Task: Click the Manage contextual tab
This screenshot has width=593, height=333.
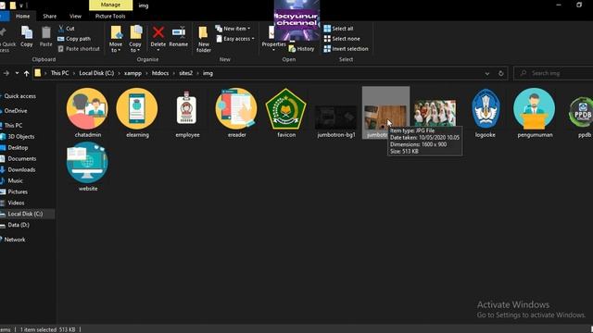Action: (x=110, y=5)
